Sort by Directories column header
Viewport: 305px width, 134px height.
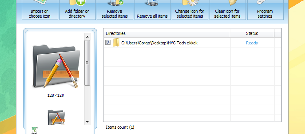(167, 33)
